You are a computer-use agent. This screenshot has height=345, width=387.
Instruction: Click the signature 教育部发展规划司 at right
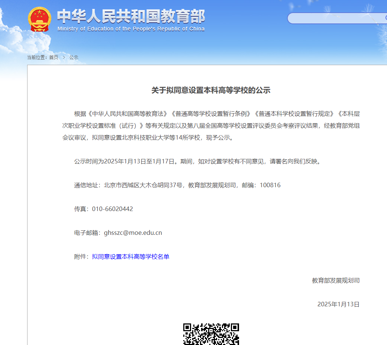[x=336, y=281]
